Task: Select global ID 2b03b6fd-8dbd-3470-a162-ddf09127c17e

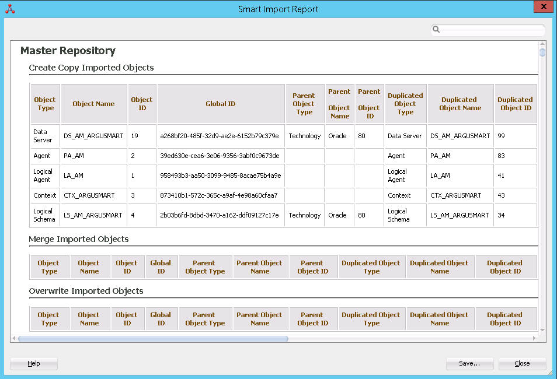Action: coord(220,215)
